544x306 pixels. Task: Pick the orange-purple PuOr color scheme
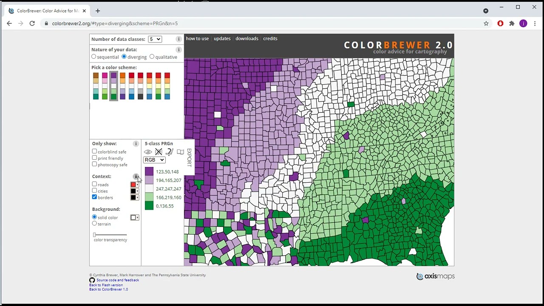122,86
